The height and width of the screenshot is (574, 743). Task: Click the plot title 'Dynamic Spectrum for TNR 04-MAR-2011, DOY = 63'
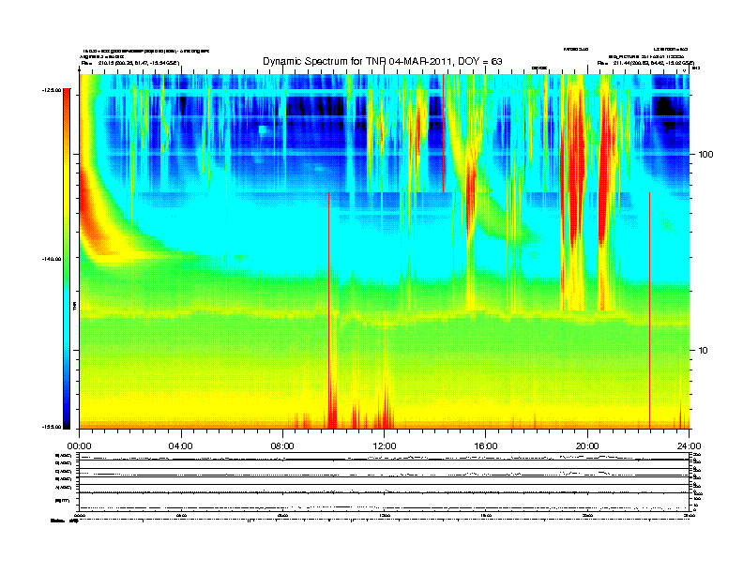click(x=383, y=61)
